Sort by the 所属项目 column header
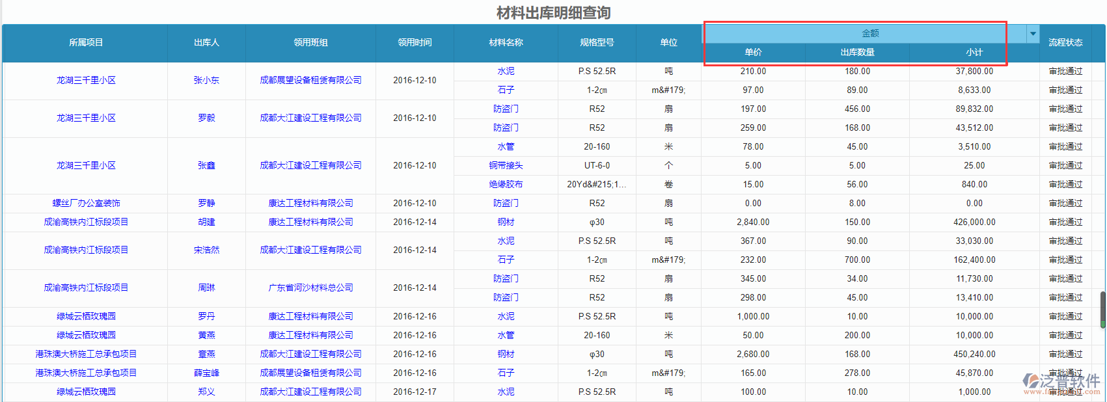The height and width of the screenshot is (402, 1107). [86, 43]
